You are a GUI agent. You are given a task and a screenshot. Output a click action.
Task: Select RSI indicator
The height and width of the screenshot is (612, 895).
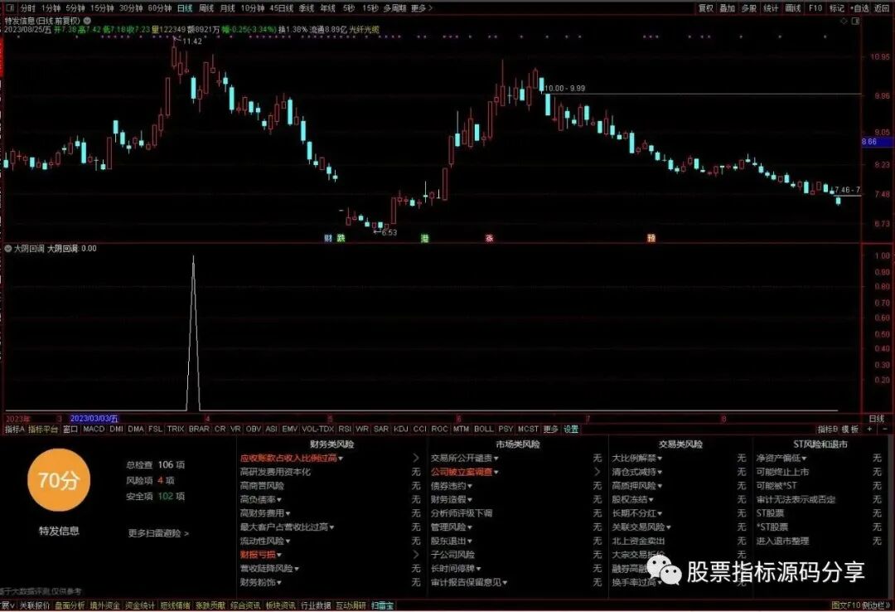point(345,429)
